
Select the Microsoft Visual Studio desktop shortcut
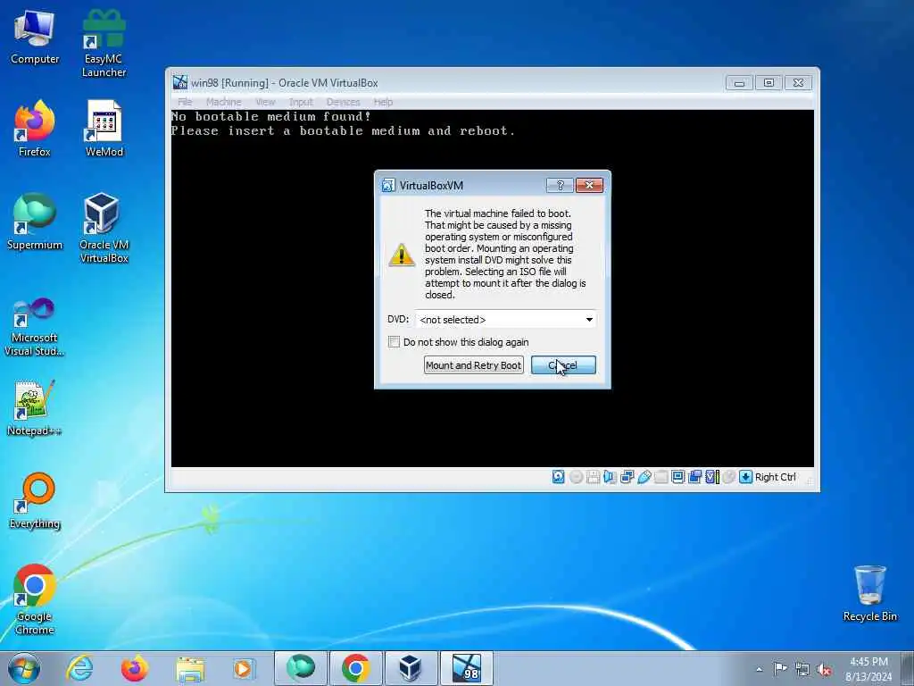click(x=35, y=327)
